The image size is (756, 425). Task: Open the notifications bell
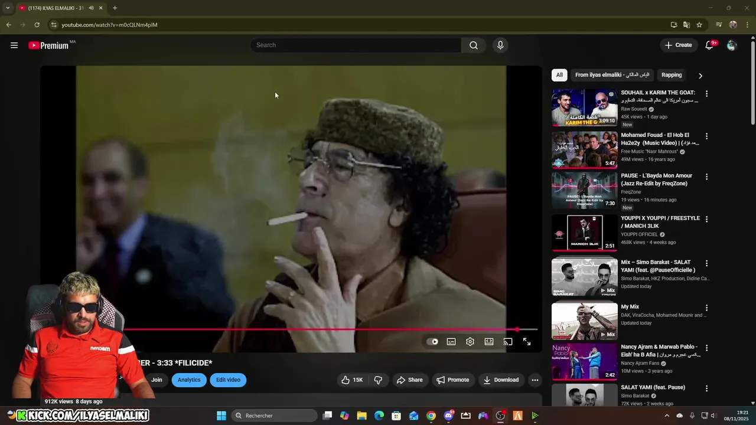click(x=710, y=45)
